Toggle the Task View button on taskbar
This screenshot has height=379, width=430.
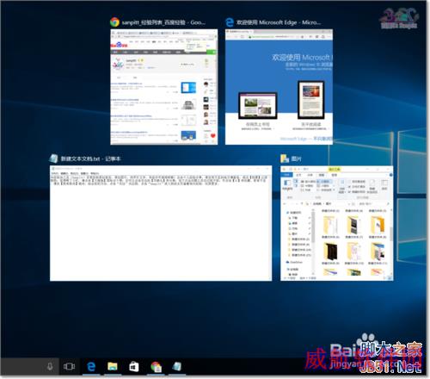point(69,366)
